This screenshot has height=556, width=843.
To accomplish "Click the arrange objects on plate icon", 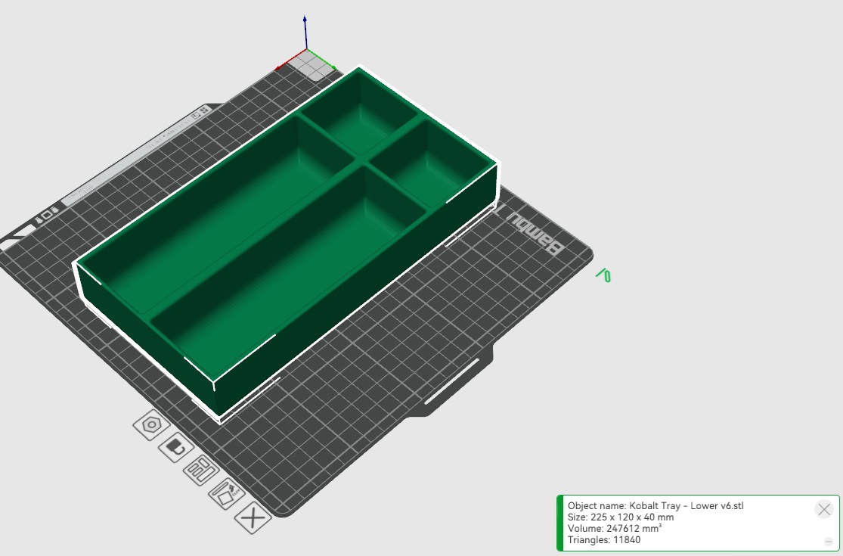I will pyautogui.click(x=201, y=471).
